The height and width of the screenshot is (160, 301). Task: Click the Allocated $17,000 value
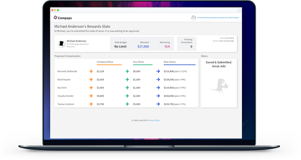click(x=143, y=46)
